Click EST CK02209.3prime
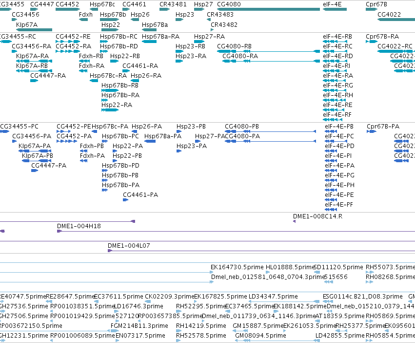The width and height of the screenshot is (415, 343). point(169,296)
